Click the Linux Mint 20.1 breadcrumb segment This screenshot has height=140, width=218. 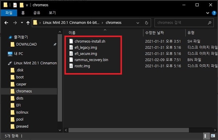[71, 23]
